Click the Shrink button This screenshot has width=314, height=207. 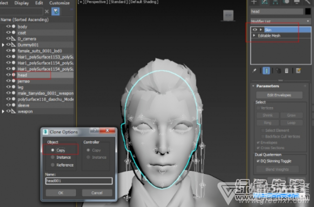[267, 115]
